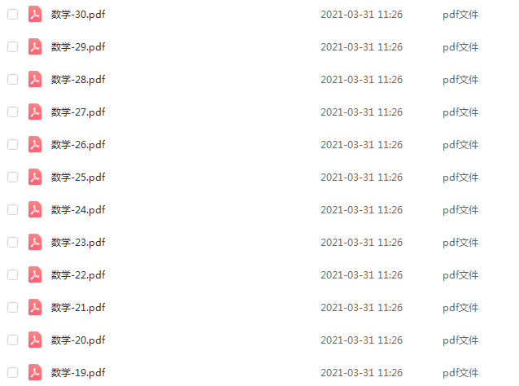Select the checkbox beside 数学-25.pdf
Screen dimensions: 519x386
[x=12, y=178]
